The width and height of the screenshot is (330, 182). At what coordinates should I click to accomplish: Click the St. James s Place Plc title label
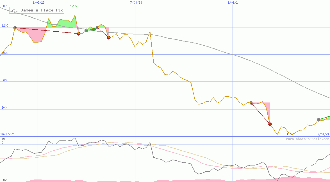point(37,10)
